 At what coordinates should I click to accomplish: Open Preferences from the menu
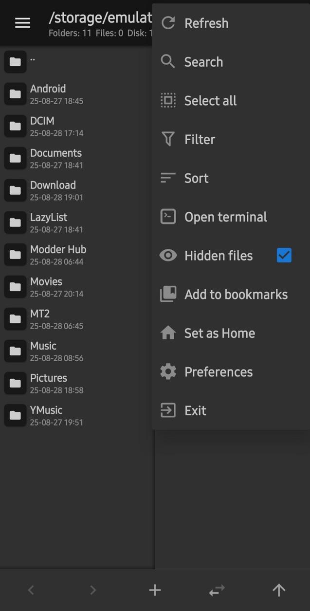pyautogui.click(x=231, y=371)
